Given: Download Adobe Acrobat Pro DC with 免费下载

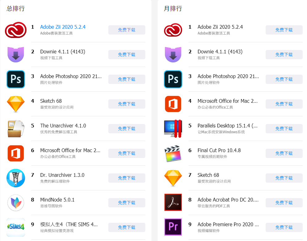Looking at the screenshot, I should point(284,203).
